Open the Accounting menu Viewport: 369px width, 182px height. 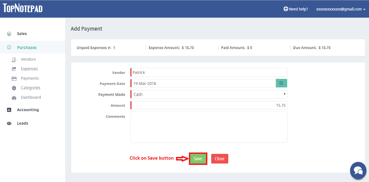[x=28, y=110]
